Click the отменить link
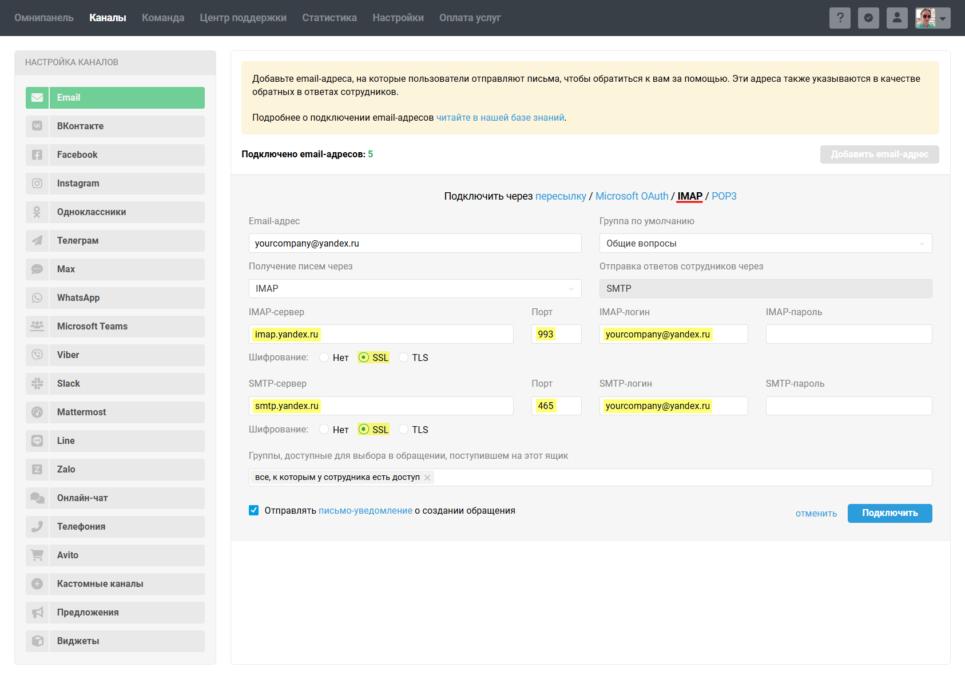 click(x=816, y=514)
